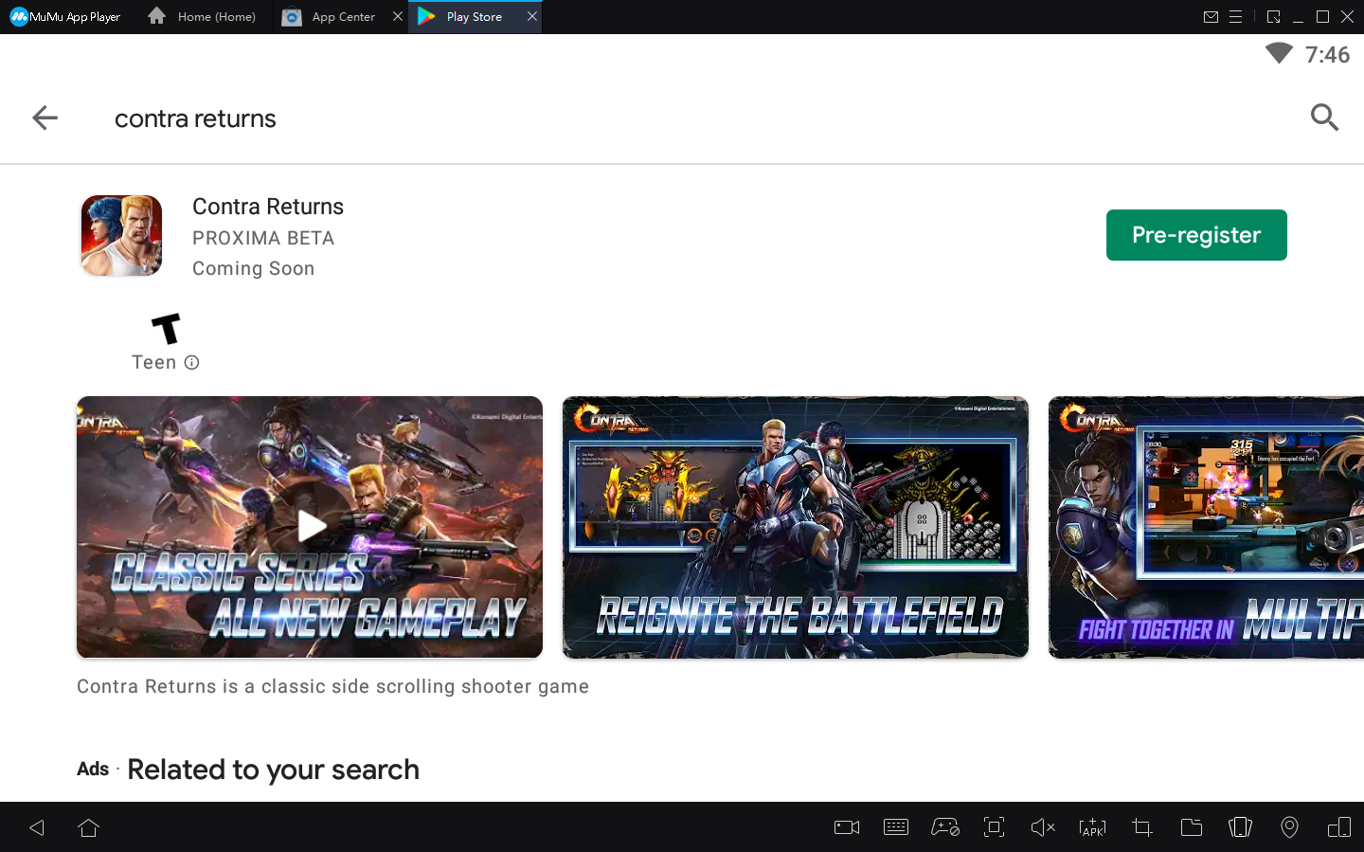Open the Reignite the Battlefield screenshot
This screenshot has width=1364, height=852.
pos(796,527)
